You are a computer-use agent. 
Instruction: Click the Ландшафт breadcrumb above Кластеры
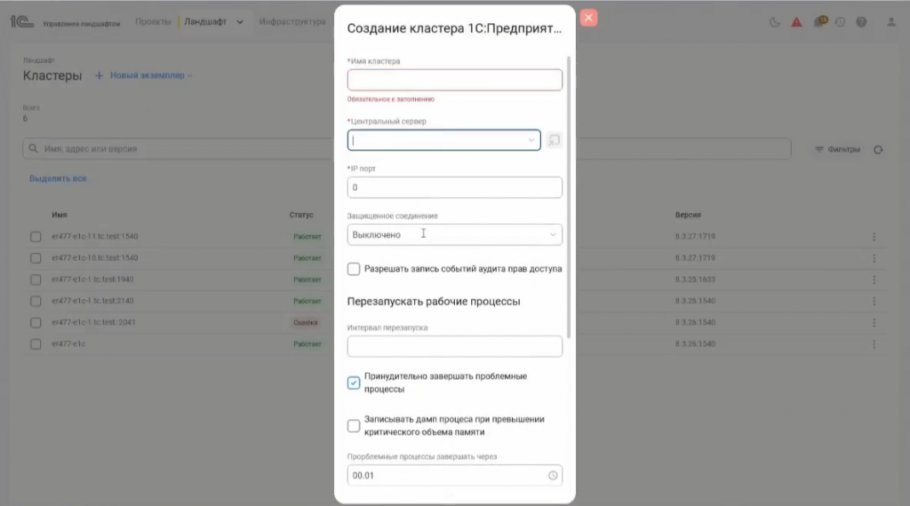(x=39, y=60)
